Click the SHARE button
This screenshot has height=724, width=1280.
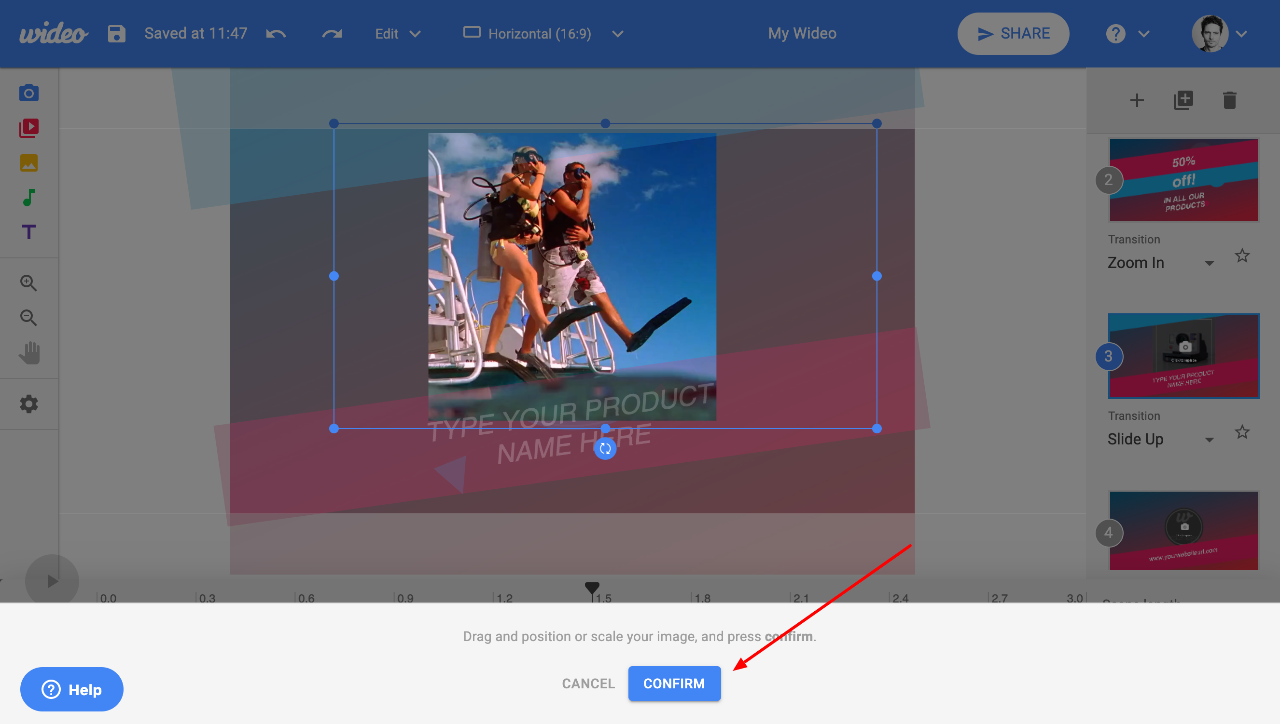(x=1013, y=33)
